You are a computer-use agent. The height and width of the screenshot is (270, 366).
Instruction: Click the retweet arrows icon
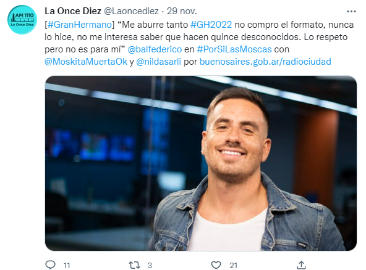(134, 265)
